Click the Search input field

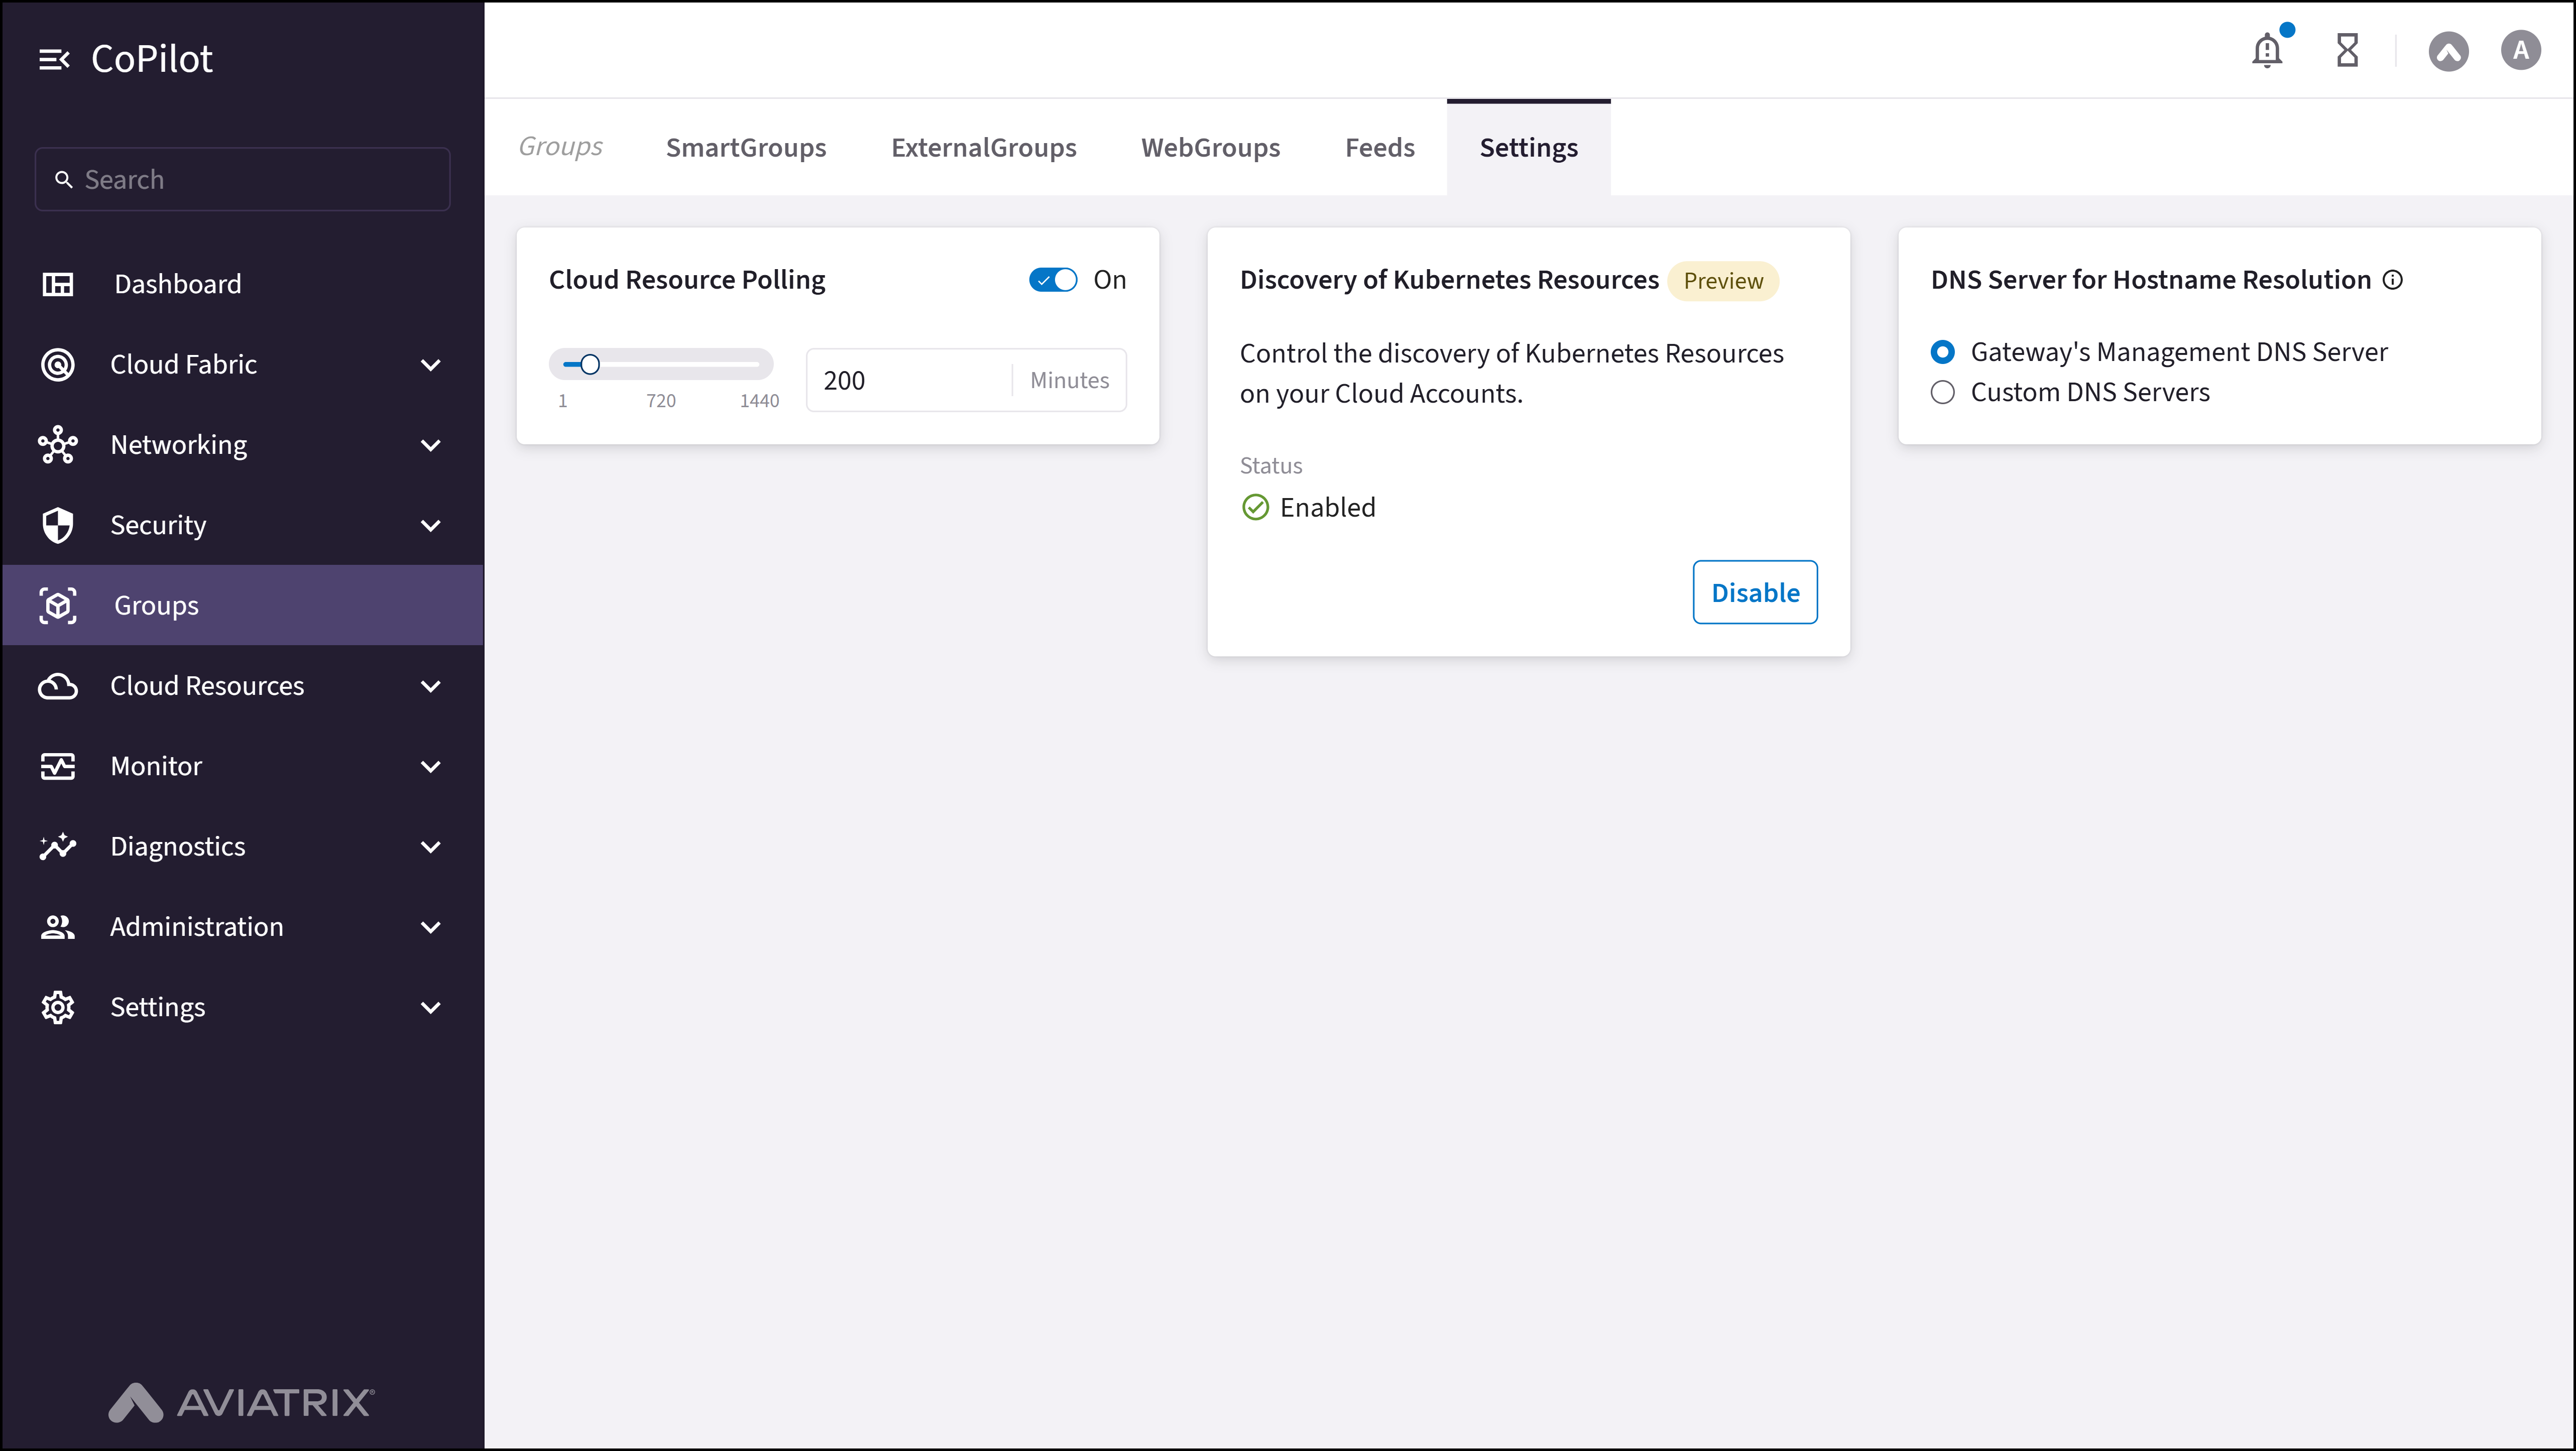click(x=241, y=179)
